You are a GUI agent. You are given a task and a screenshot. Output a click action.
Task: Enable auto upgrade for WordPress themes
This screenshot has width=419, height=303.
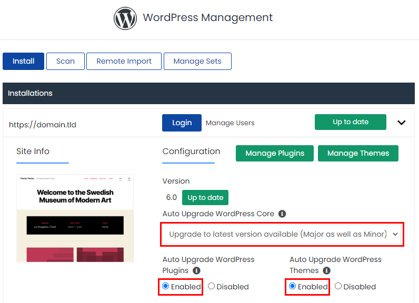pos(293,287)
